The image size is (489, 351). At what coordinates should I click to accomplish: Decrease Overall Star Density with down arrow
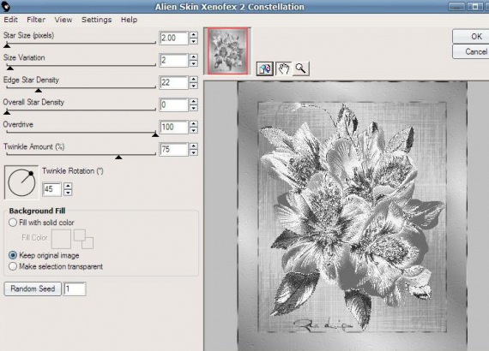pos(194,108)
